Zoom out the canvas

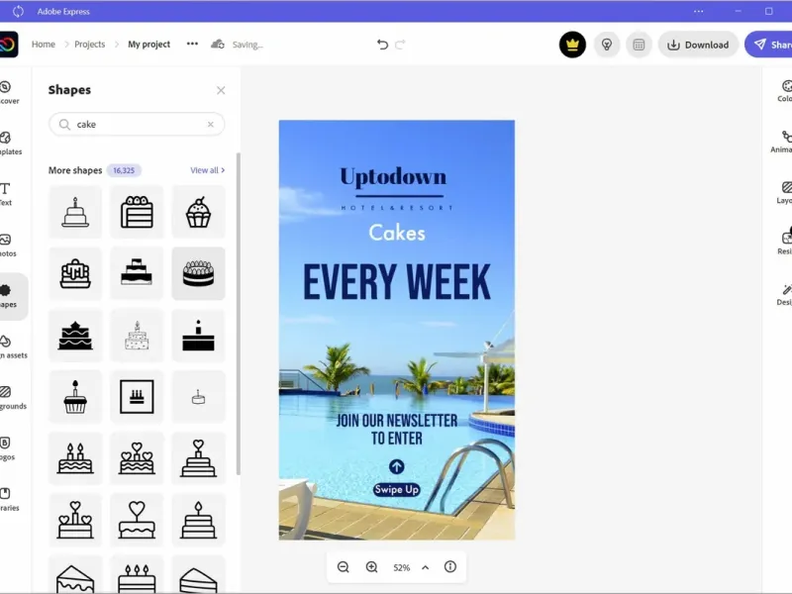343,567
